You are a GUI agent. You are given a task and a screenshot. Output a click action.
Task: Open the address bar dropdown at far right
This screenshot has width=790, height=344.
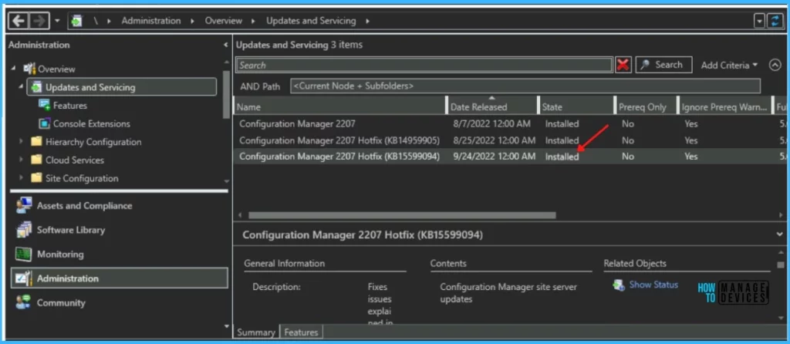click(759, 21)
